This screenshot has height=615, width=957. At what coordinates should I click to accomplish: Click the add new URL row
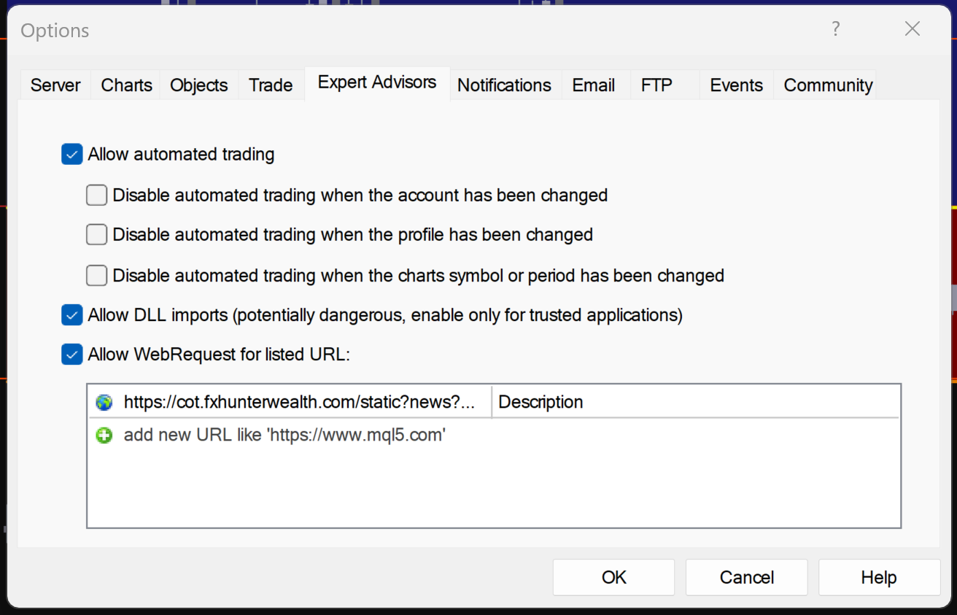click(284, 436)
